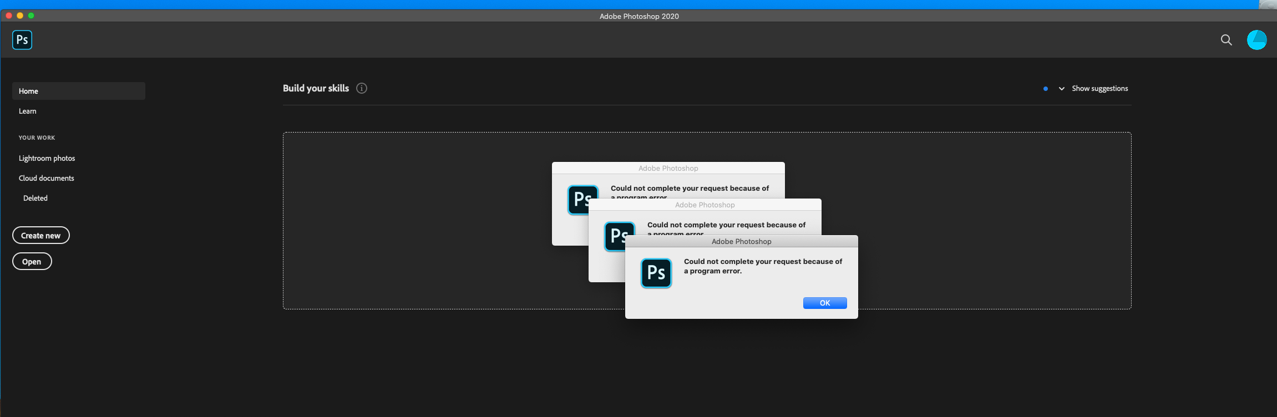This screenshot has width=1277, height=417.
Task: Click the Create new button
Action: [41, 235]
